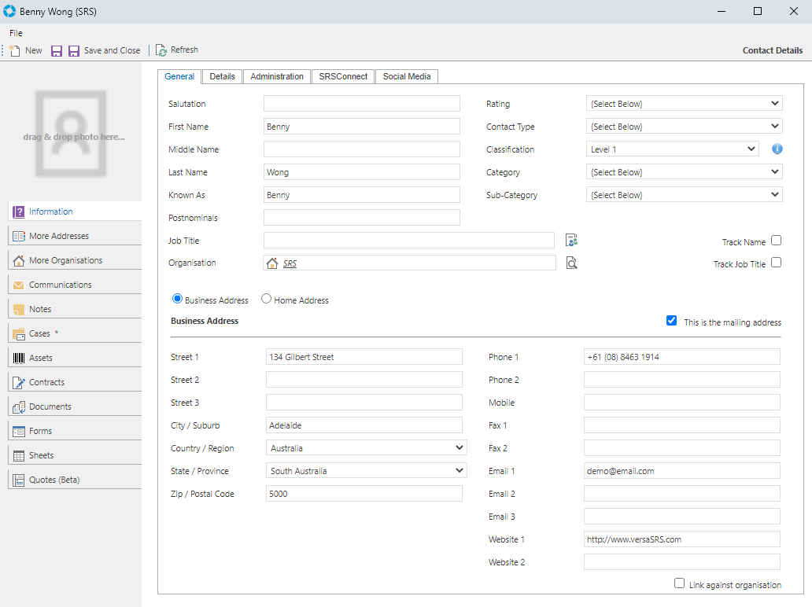812x607 pixels.
Task: Show Communications for this contact
Action: [x=75, y=285]
